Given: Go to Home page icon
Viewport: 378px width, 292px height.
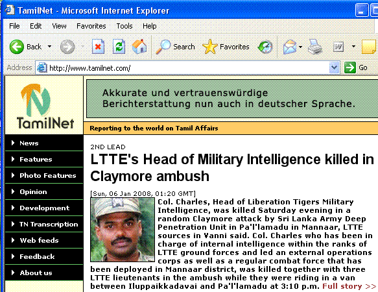Looking at the screenshot, I should click(139, 46).
